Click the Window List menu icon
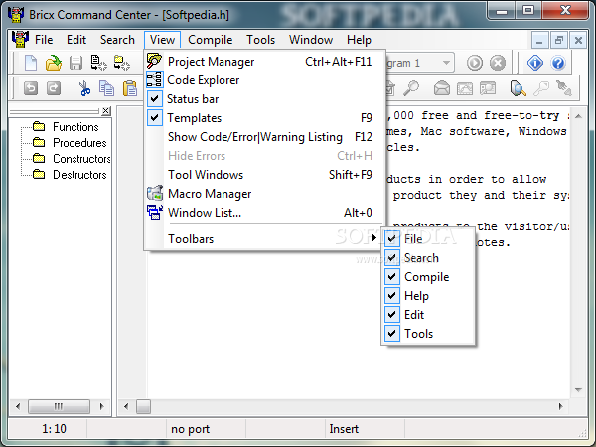Viewport: 596px width, 447px height. pyautogui.click(x=155, y=213)
